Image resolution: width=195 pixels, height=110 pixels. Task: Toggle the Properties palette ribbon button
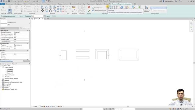9,11
